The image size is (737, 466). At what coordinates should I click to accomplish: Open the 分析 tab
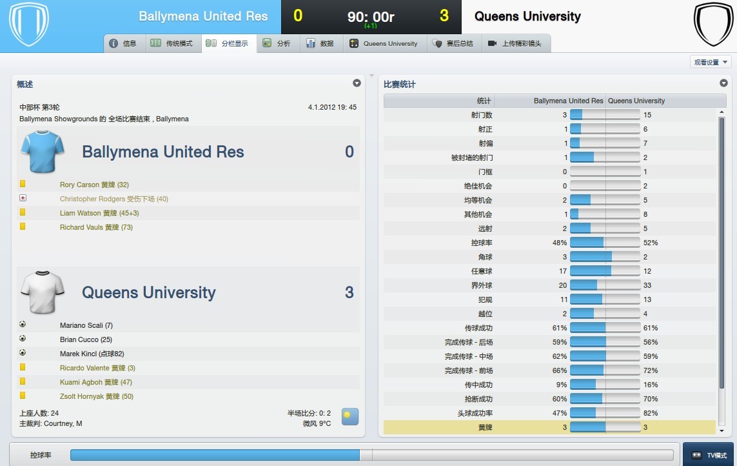tap(279, 43)
